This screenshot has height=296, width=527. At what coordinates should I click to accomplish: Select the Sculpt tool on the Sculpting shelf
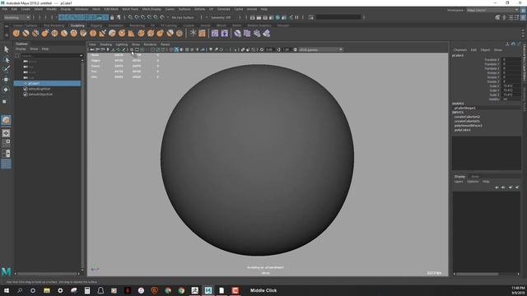(16, 33)
